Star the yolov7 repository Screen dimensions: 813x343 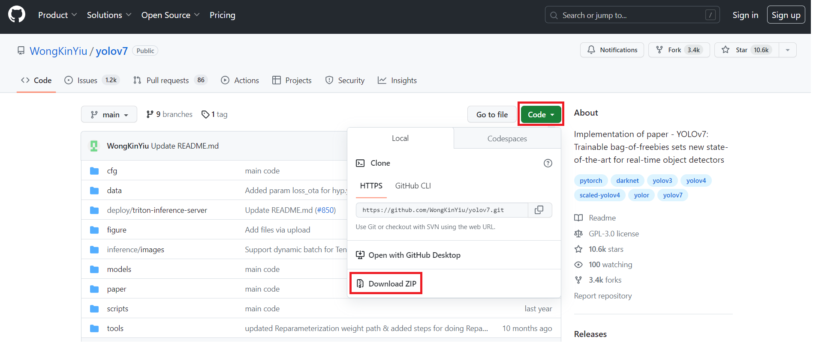[747, 50]
